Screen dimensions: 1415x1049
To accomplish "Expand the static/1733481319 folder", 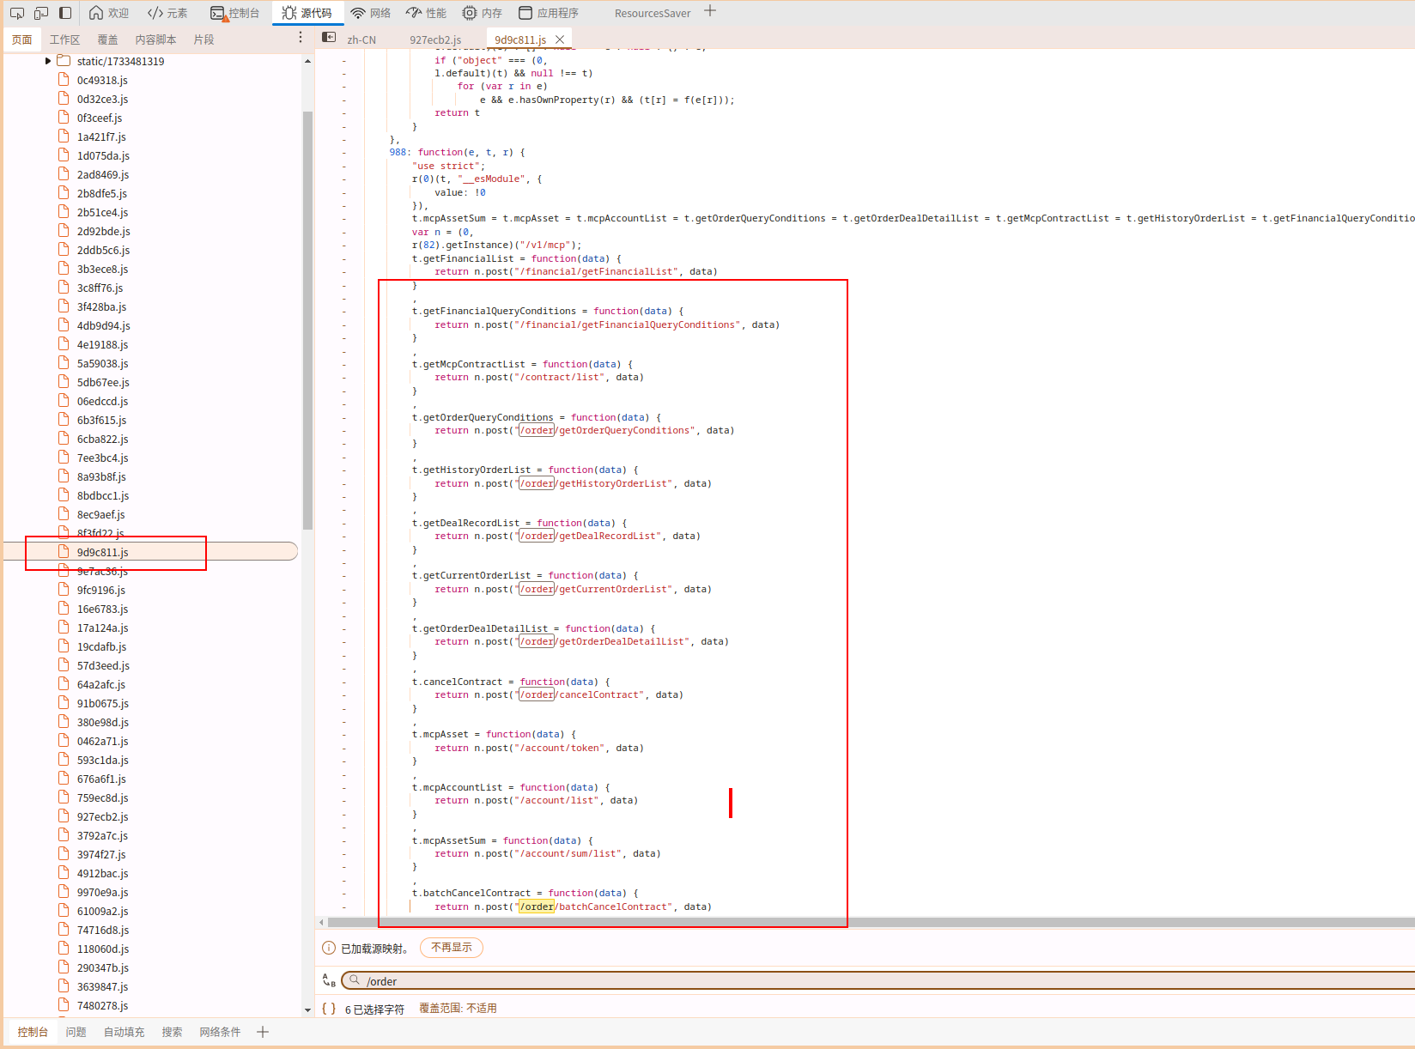I will [48, 61].
